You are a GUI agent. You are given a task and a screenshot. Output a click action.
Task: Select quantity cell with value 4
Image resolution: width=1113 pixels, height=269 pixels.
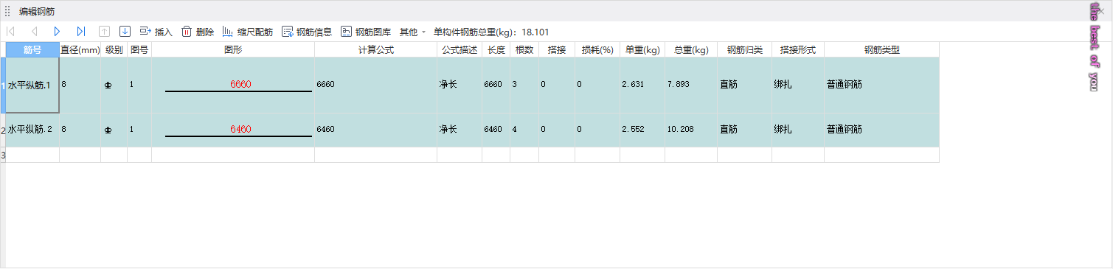[x=524, y=130]
